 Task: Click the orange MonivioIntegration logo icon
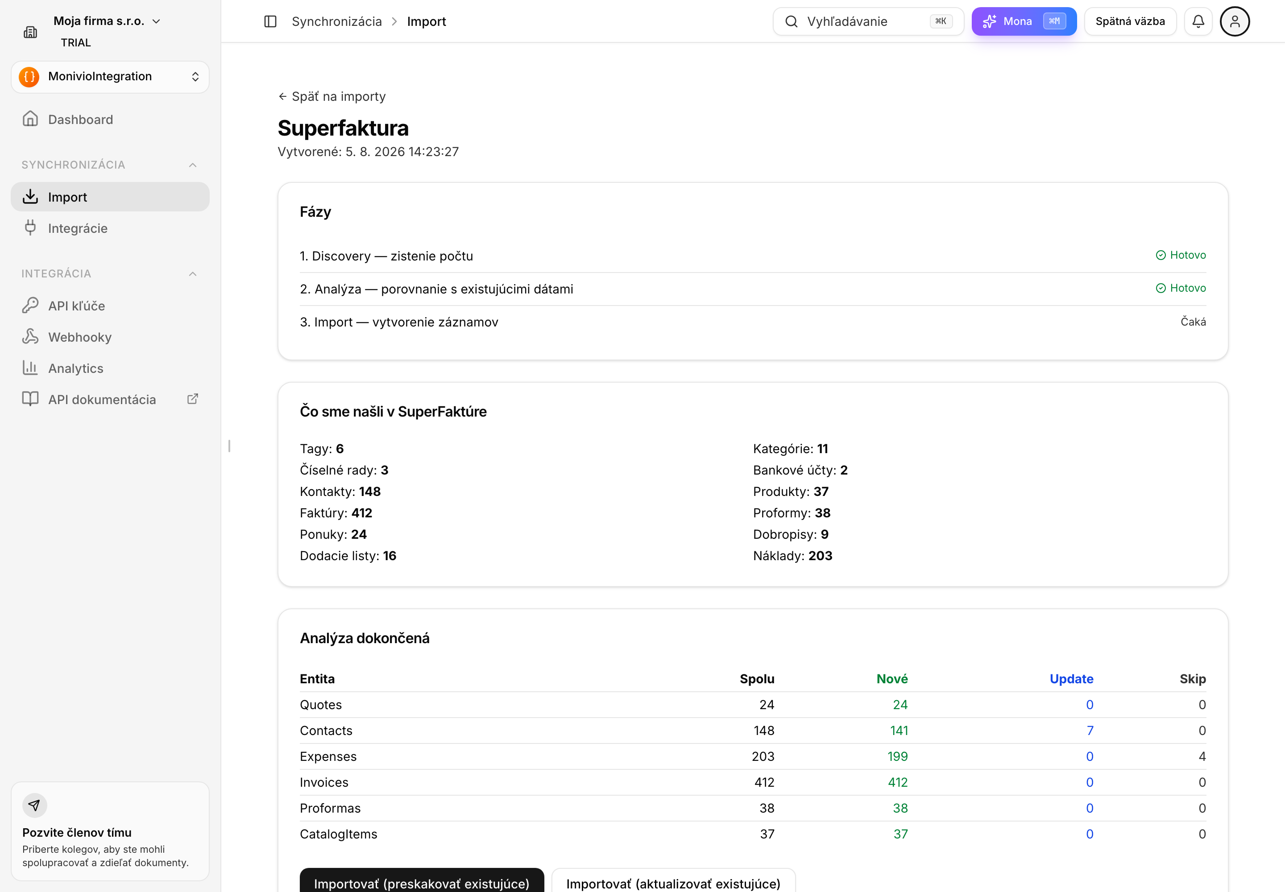(x=29, y=77)
